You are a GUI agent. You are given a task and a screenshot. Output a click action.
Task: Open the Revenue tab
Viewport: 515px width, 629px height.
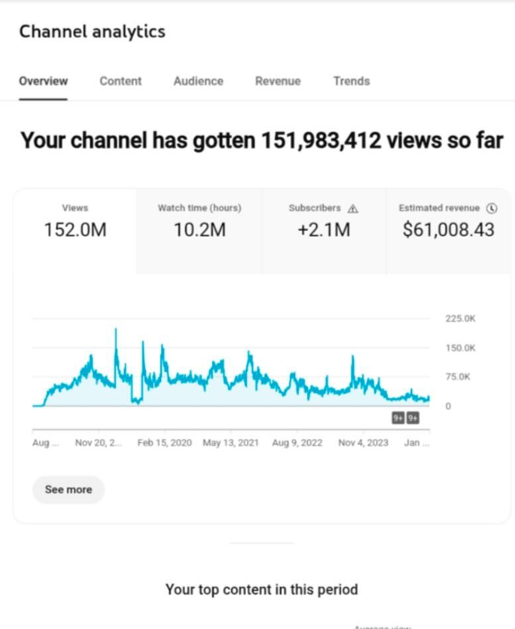click(x=278, y=81)
